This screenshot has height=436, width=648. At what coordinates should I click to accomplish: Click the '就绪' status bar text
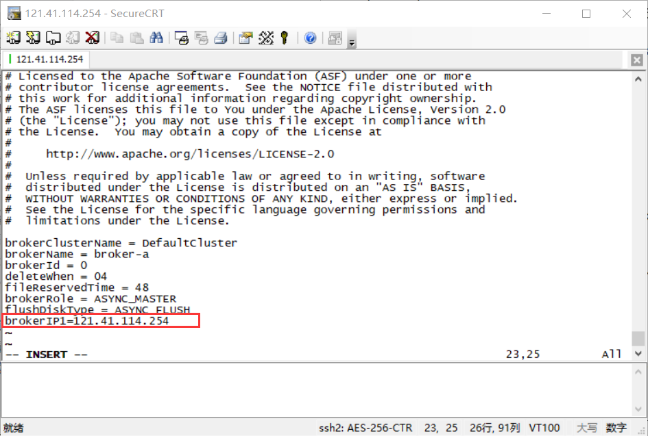(x=13, y=428)
